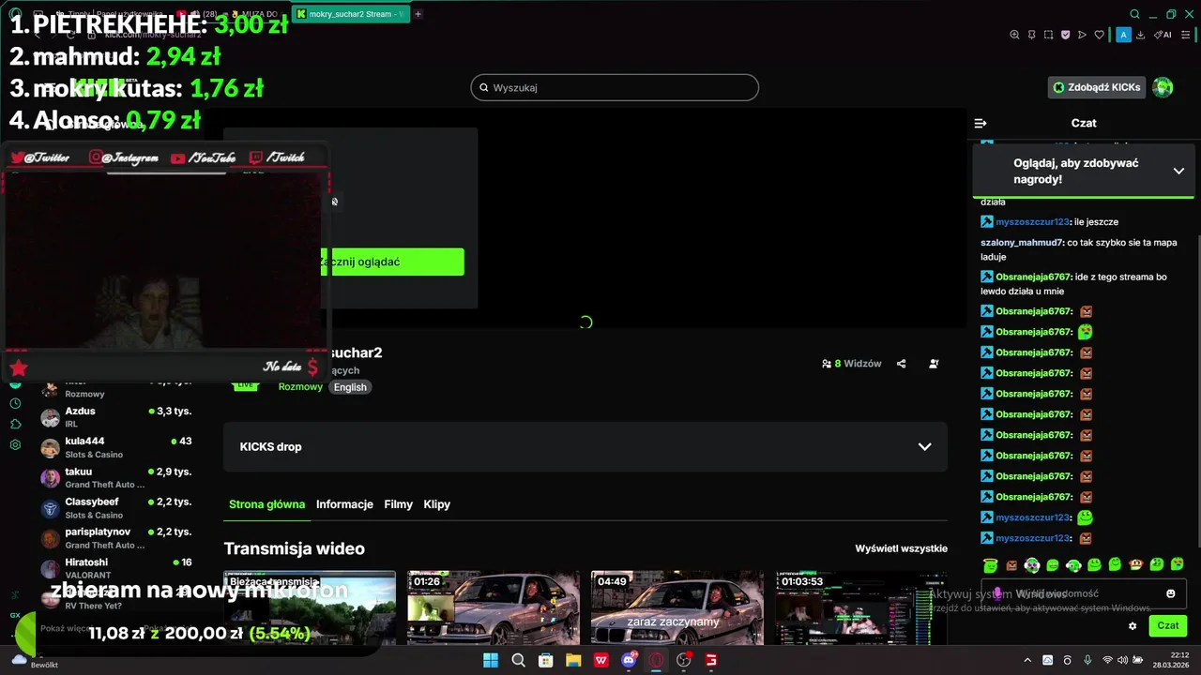Expand the watch-to-earn rewards banner

pyautogui.click(x=1085, y=171)
